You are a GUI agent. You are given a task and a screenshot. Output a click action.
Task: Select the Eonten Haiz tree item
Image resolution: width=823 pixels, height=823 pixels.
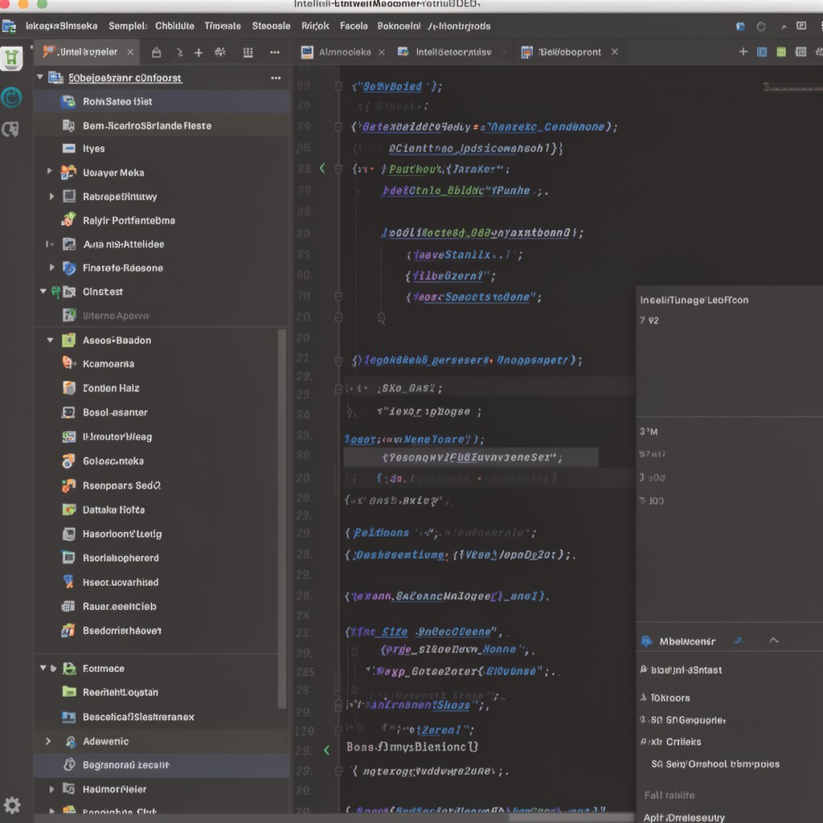tap(157, 388)
